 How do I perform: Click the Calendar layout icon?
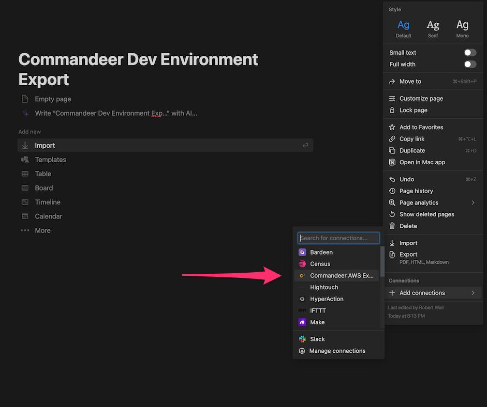[x=25, y=216]
